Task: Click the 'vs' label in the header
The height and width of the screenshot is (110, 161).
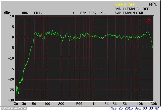Action: (x=72, y=13)
